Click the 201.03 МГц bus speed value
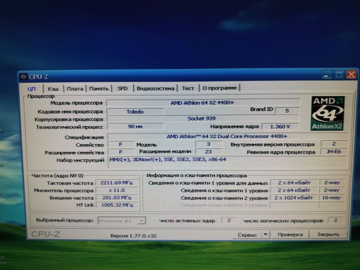360x270 pixels. click(x=117, y=197)
